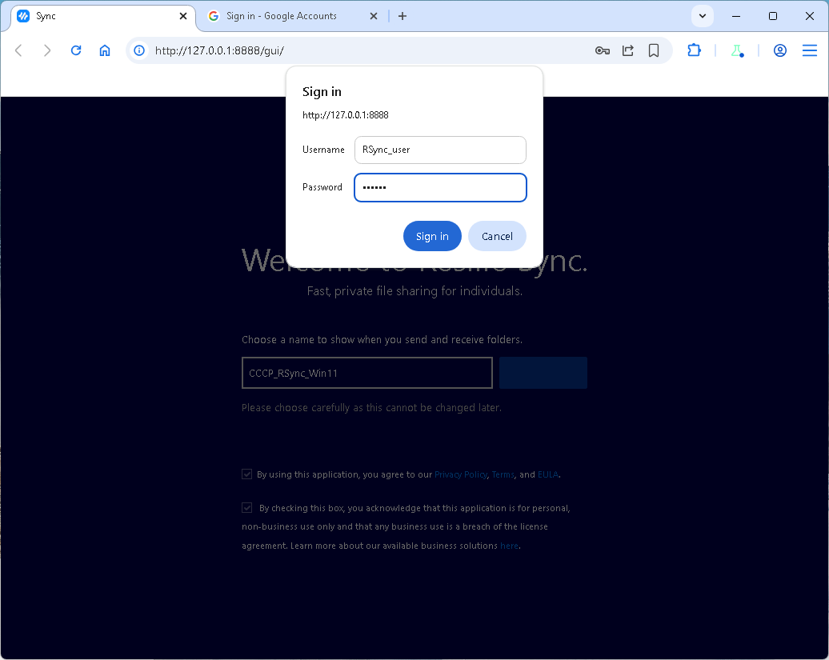Open the Terms link

(503, 474)
